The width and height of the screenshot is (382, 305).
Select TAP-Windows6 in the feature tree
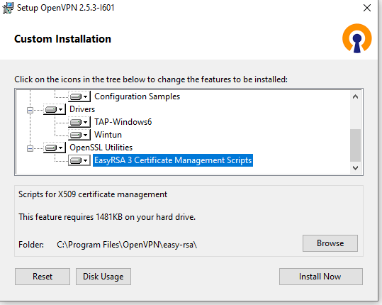tap(123, 122)
